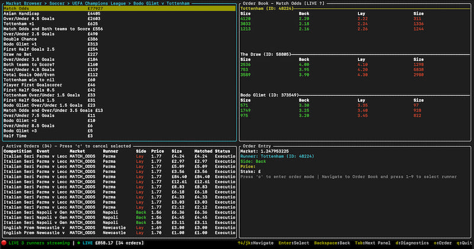Viewport: 474px width, 249px height.
Task: Click The Draw lay size 5838
Action: pos(418,69)
